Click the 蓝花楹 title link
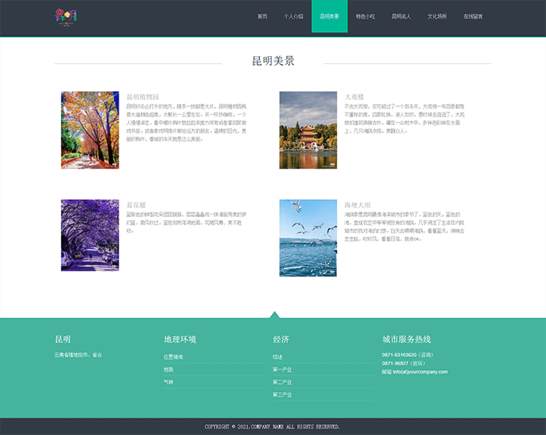The image size is (546, 435). 136,205
